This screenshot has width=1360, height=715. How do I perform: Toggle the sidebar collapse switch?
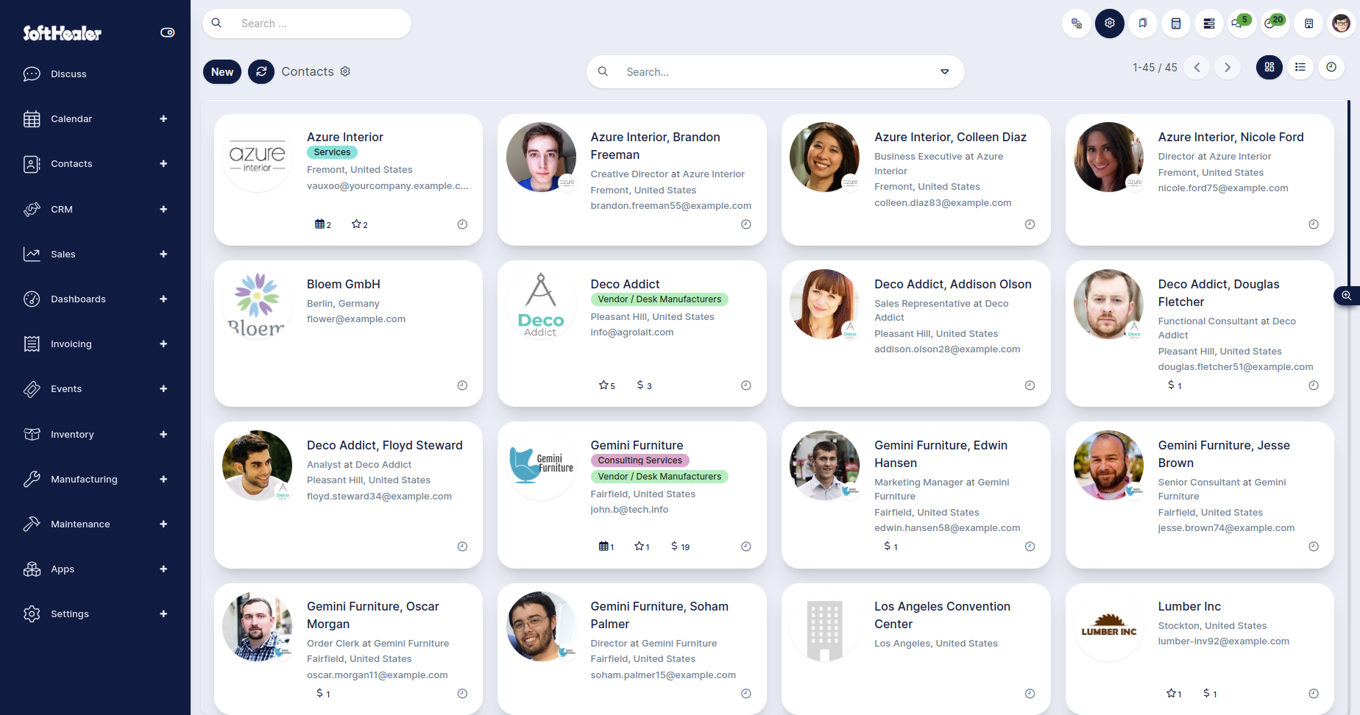[x=168, y=32]
